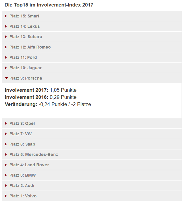Click the triangle next to Alfa Romeo
Viewport: 183px width, 203px height.
pos(6,47)
